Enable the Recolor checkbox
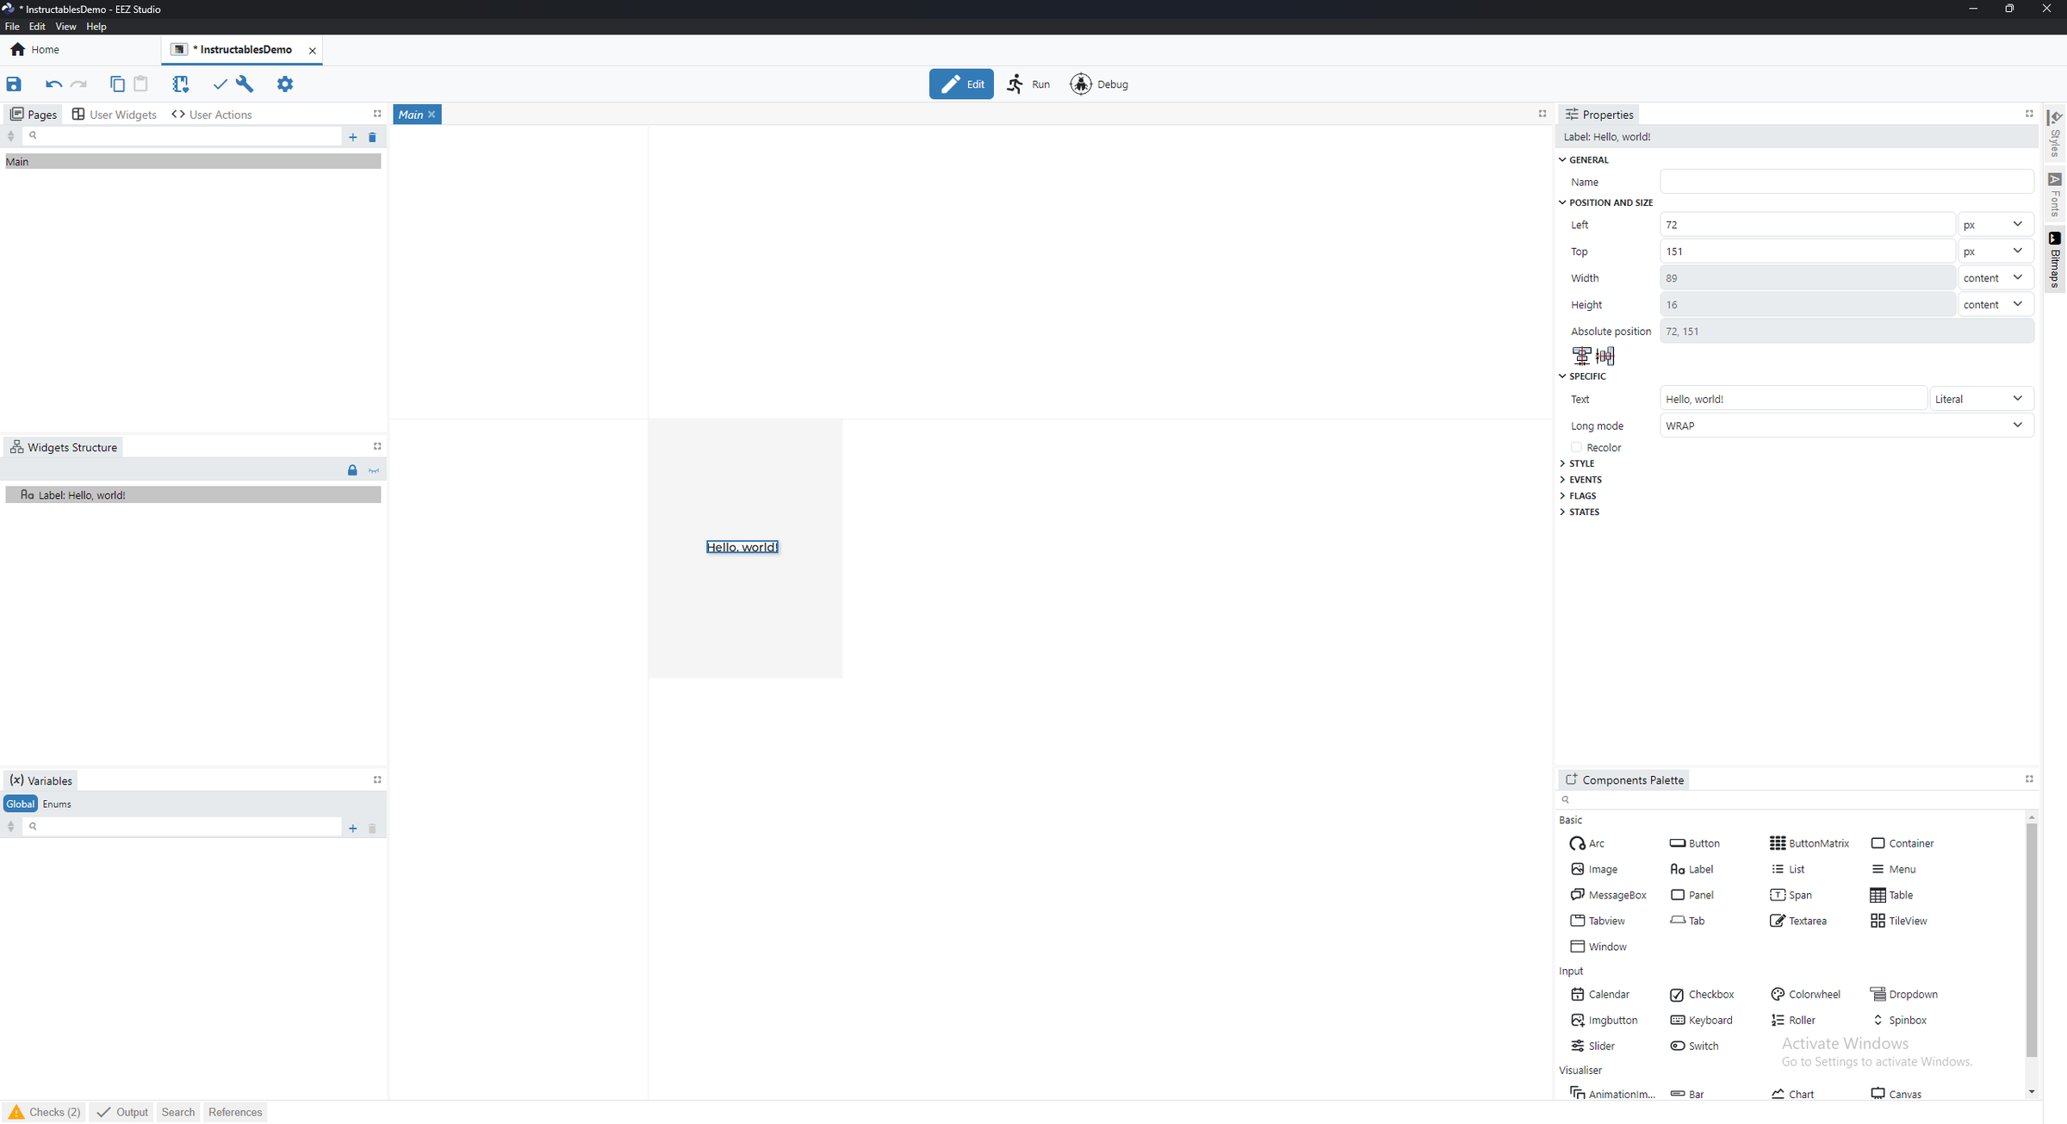 point(1576,447)
